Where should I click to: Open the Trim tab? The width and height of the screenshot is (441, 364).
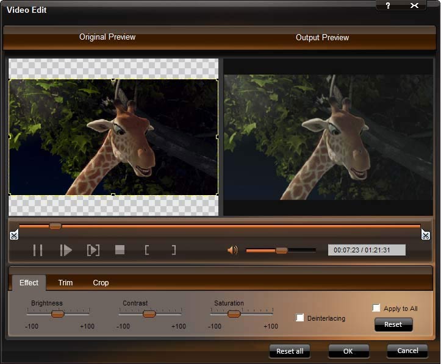[x=65, y=283]
